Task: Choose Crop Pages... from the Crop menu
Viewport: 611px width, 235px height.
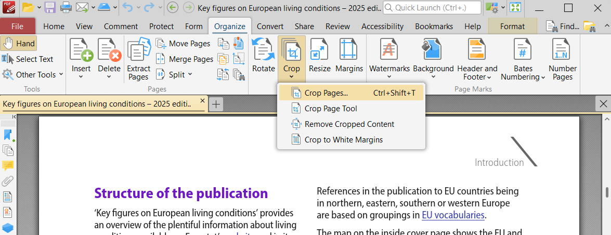Action: pos(326,93)
